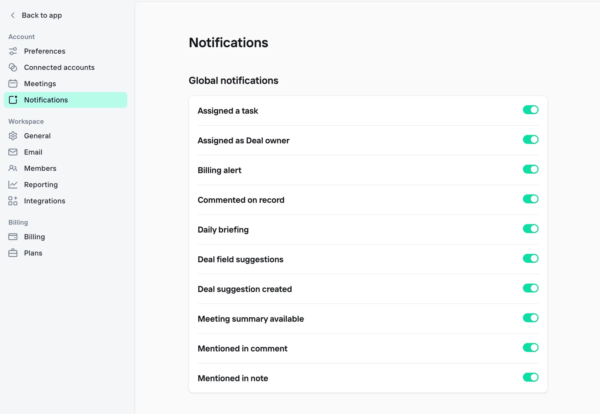
Task: Open Integrations settings
Action: (x=65, y=201)
